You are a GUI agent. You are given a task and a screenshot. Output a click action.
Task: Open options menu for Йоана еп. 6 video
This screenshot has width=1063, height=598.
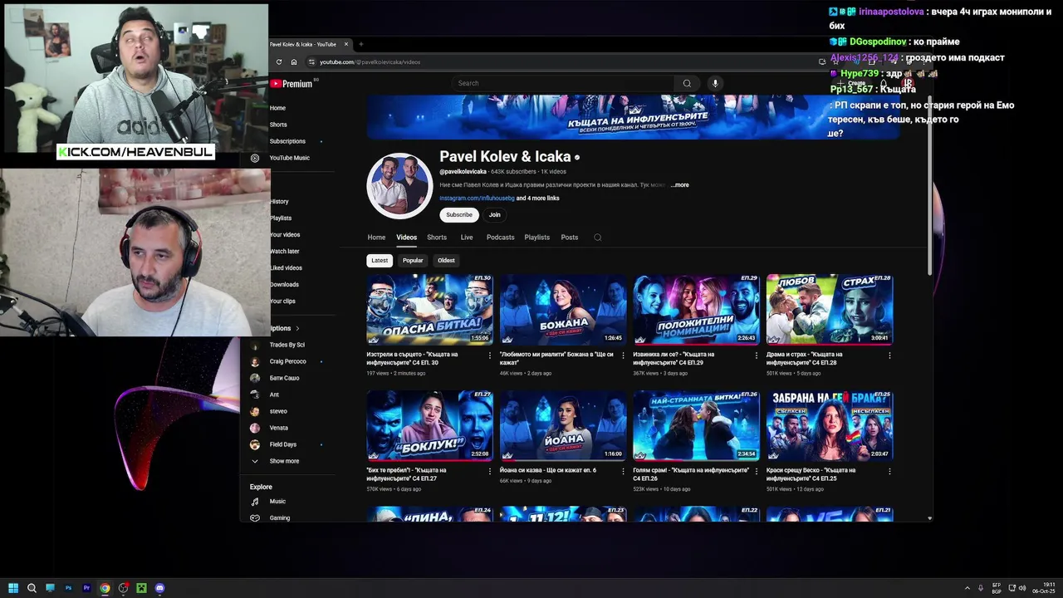pyautogui.click(x=623, y=471)
